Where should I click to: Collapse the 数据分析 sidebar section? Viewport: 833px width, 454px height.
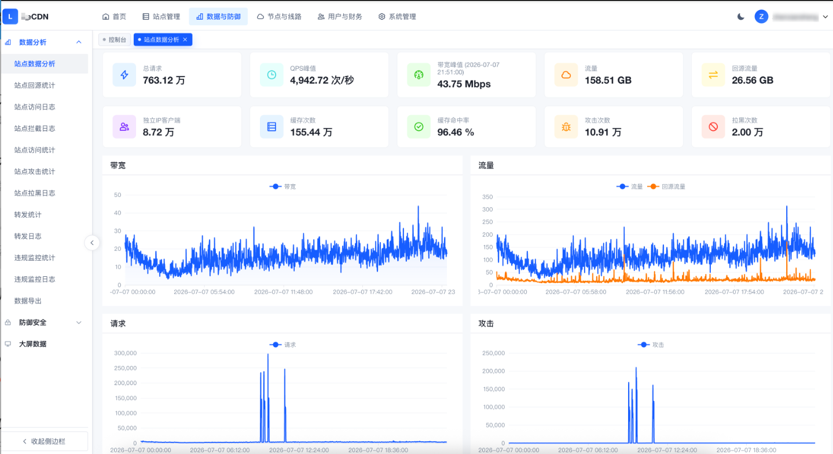click(x=79, y=42)
